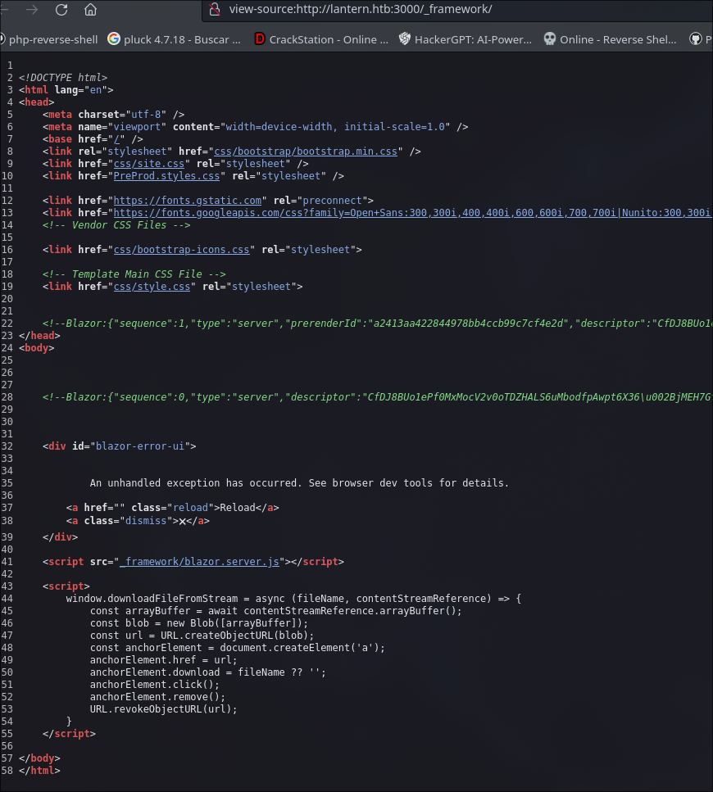Image resolution: width=713 pixels, height=792 pixels.
Task: Click the Blazor prerenderId comment on line 22
Action: pos(378,324)
